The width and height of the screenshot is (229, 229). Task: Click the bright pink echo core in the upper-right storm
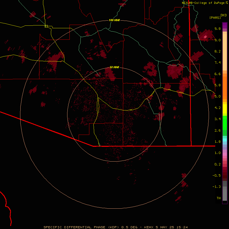tap(205, 37)
